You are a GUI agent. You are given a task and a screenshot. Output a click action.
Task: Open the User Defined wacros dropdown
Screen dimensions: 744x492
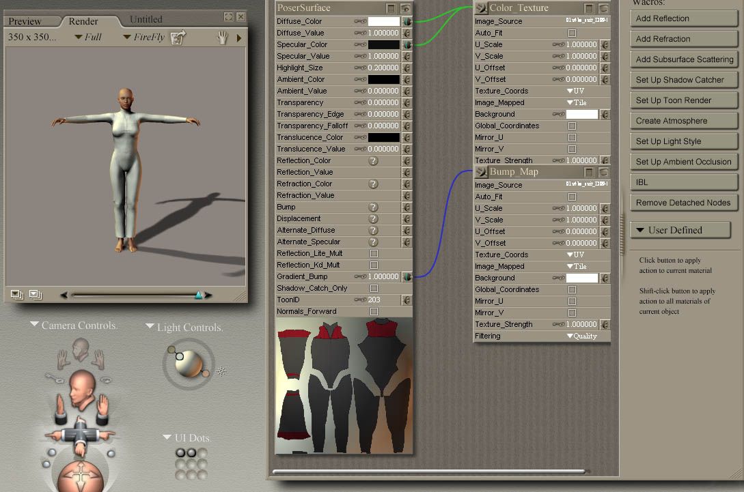680,230
